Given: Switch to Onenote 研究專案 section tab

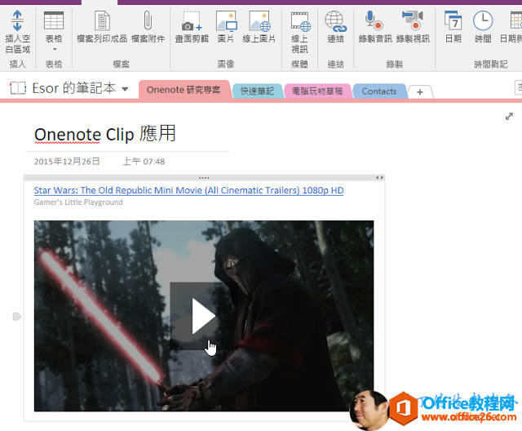Looking at the screenshot, I should click(x=184, y=90).
